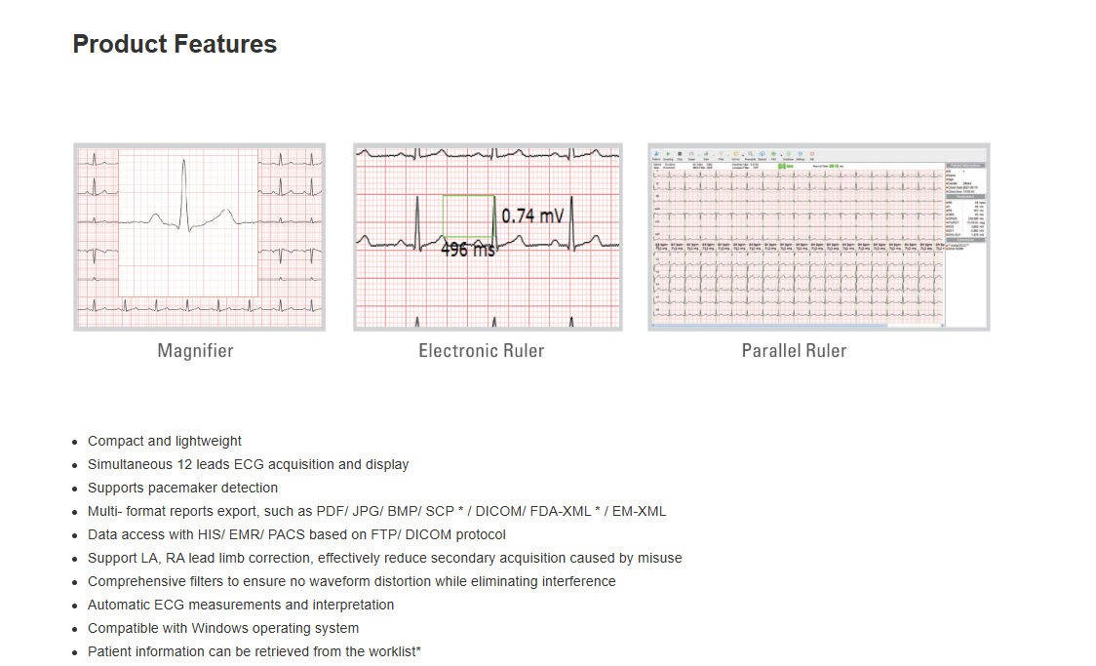The height and width of the screenshot is (666, 1096).
Task: Click the Supports pacemaker detection bullet
Action: point(182,488)
